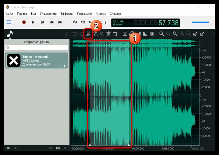This screenshot has width=219, height=155.
Task: Click the 00:00.000 timeline label
Action: pyautogui.click(x=78, y=149)
